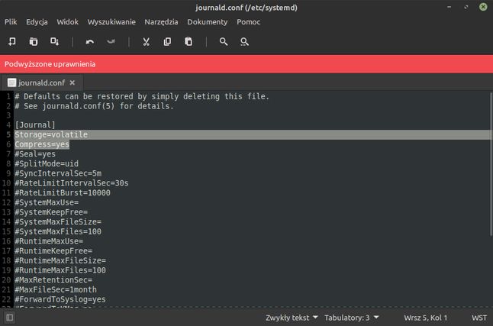493x326 pixels.
Task: Open the Pomoc menu
Action: [x=248, y=21]
